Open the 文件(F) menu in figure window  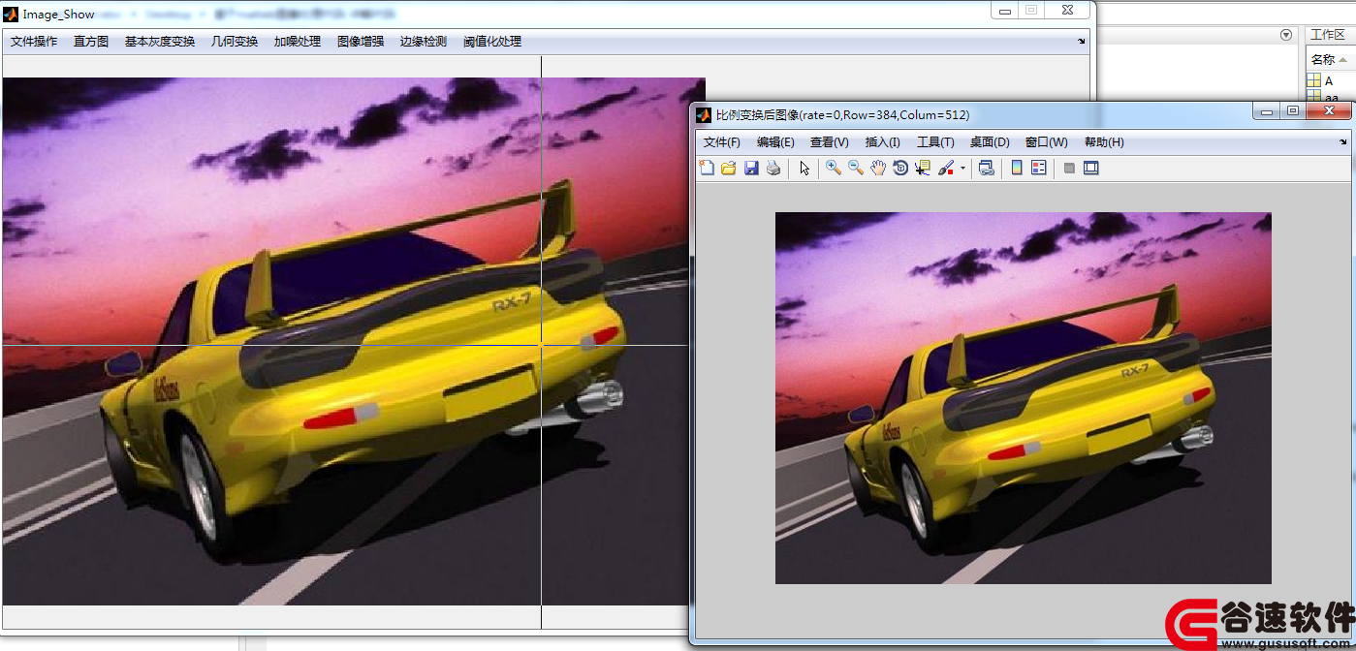pyautogui.click(x=722, y=142)
